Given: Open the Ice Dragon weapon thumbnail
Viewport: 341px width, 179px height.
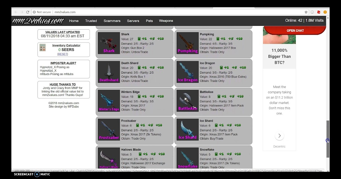Looking at the screenshot, I should (x=188, y=72).
